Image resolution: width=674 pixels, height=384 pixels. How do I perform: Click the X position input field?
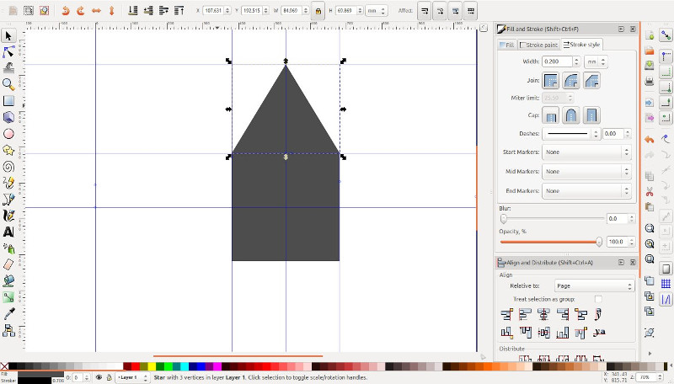coord(213,11)
